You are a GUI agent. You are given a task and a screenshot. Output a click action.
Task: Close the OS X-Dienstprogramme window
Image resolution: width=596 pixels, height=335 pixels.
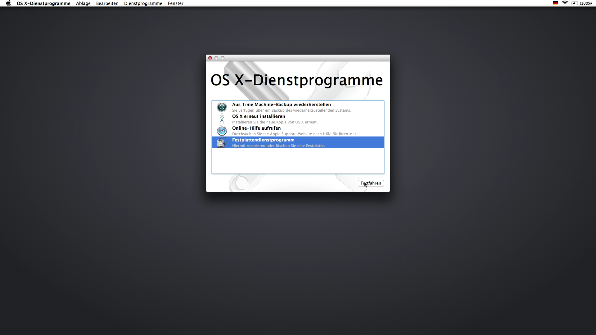point(210,58)
